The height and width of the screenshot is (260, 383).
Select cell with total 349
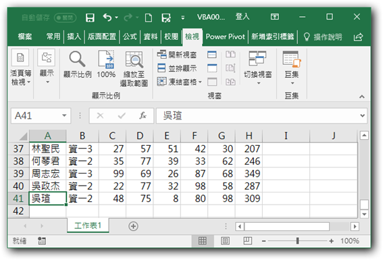click(x=249, y=174)
